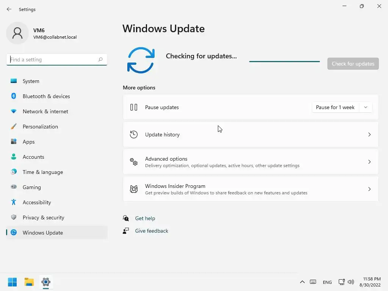Click the Update history label
This screenshot has width=388, height=291.
[x=162, y=135]
